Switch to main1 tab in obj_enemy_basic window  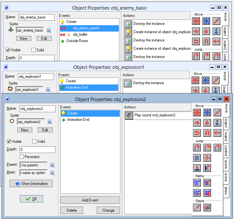pos(225,32)
